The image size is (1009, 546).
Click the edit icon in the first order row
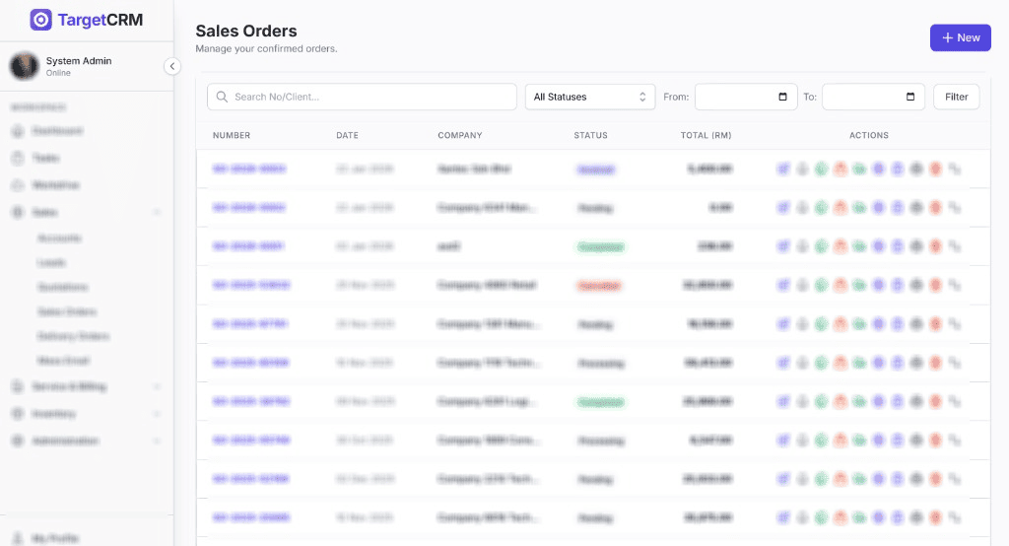pyautogui.click(x=782, y=170)
